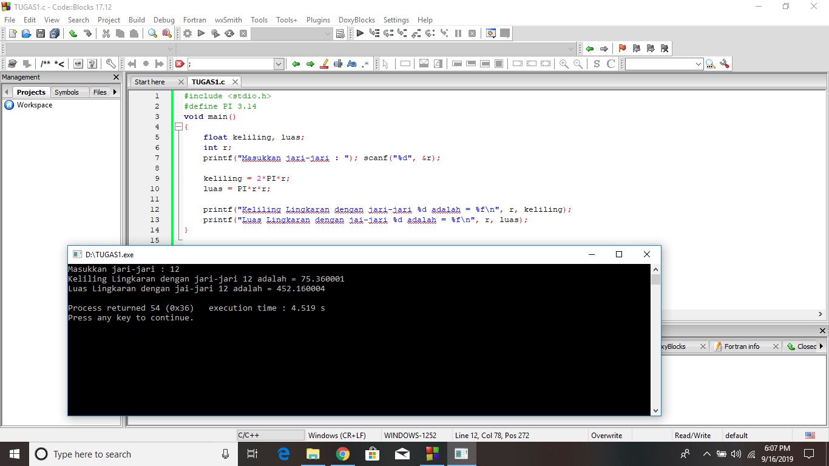Click the abort build button

tap(243, 33)
